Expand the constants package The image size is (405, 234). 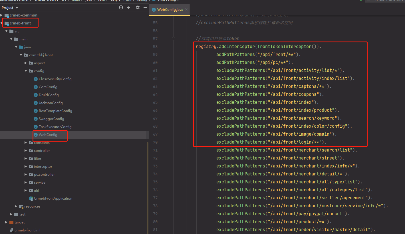(26, 142)
